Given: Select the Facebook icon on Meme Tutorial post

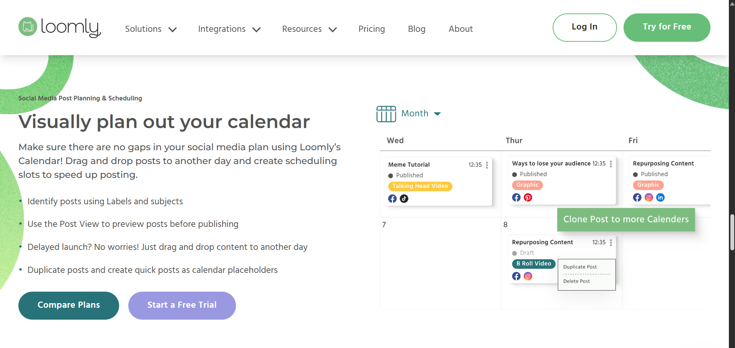Looking at the screenshot, I should (392, 199).
